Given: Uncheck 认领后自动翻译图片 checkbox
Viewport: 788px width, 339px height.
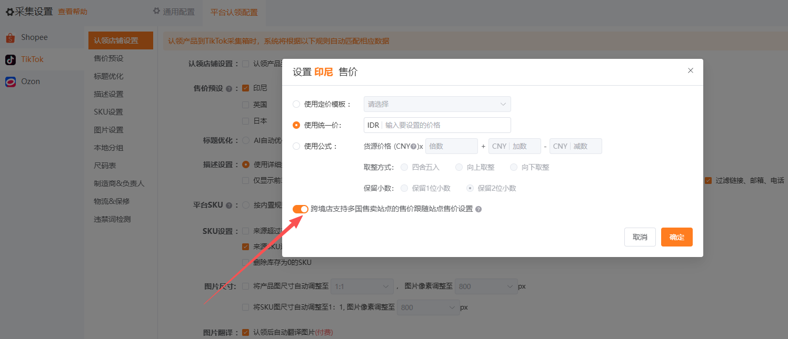Looking at the screenshot, I should [x=245, y=332].
